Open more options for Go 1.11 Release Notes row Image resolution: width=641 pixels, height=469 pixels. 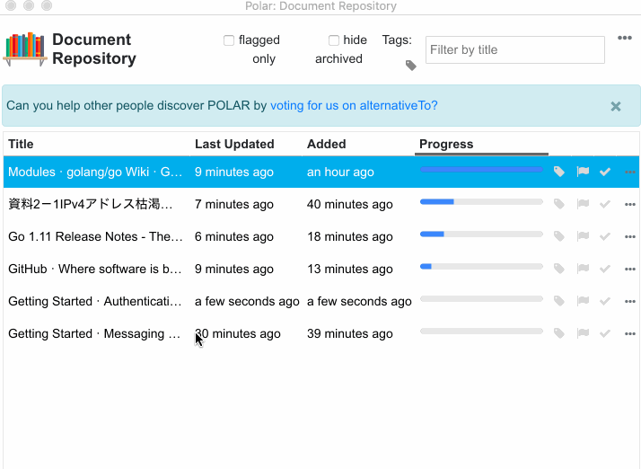[630, 236]
